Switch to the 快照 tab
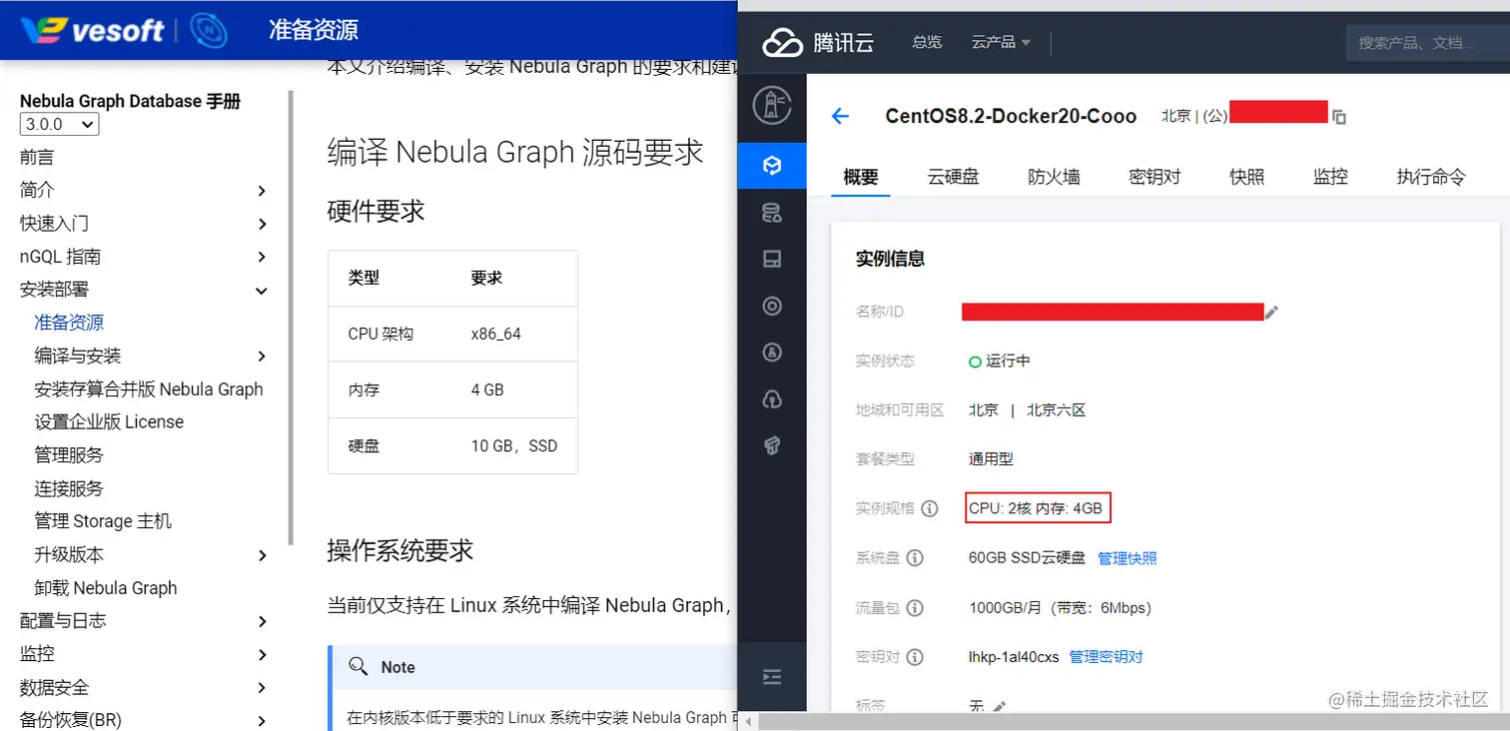The image size is (1510, 731). [1247, 177]
